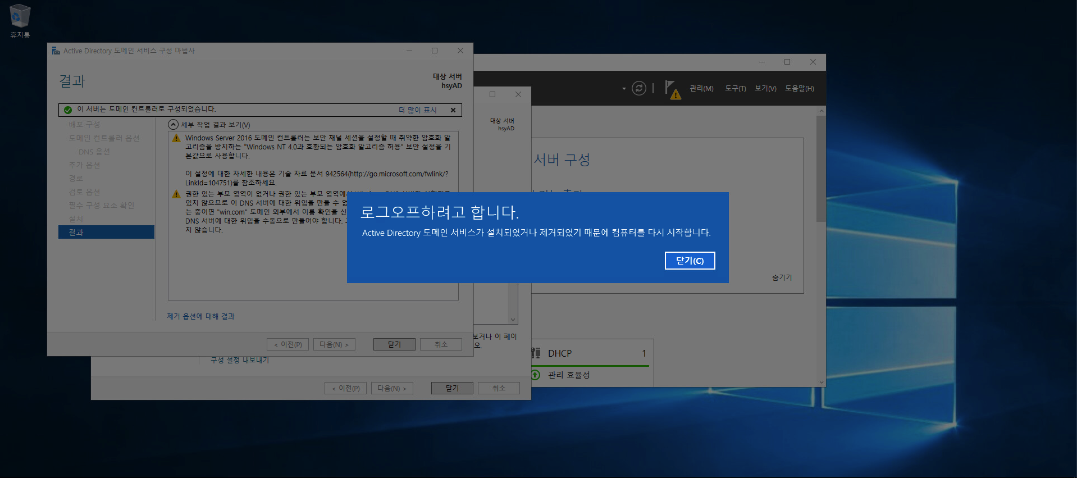This screenshot has height=478, width=1077.
Task: Click the Server Manager vertical scrollbar thumb
Action: (821, 169)
